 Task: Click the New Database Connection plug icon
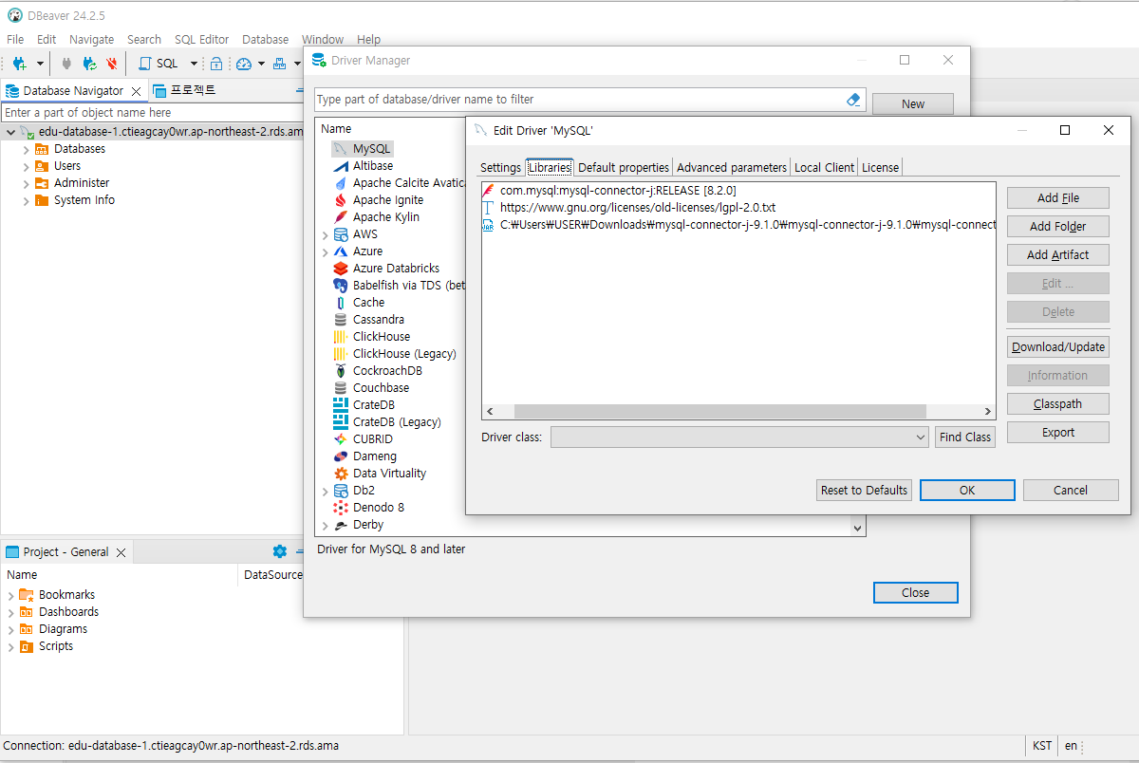[19, 64]
